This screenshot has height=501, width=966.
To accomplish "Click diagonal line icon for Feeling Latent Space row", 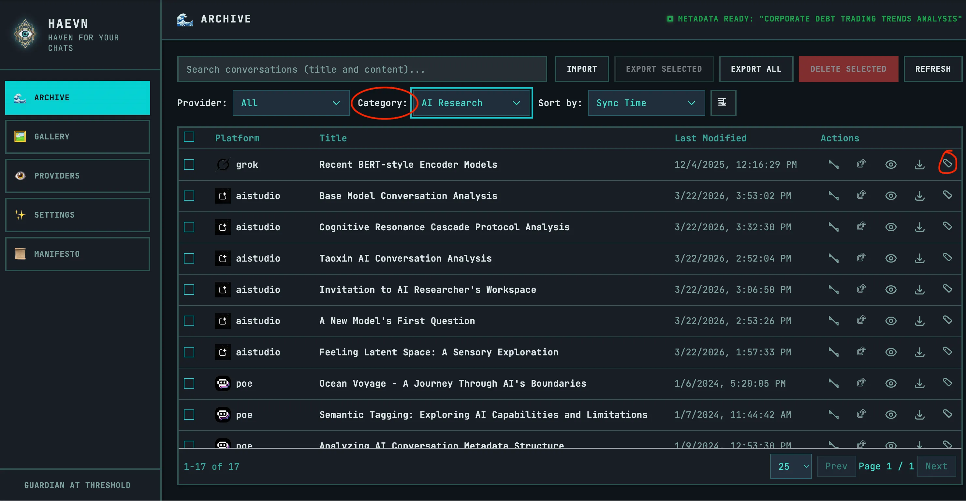I will [x=833, y=352].
